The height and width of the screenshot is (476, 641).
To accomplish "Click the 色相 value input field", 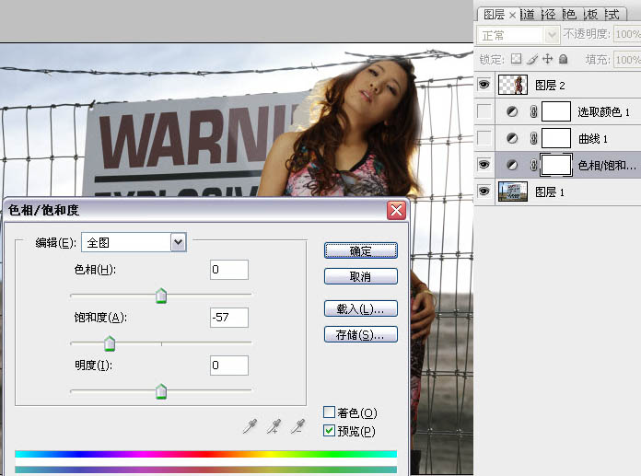I will [x=228, y=270].
